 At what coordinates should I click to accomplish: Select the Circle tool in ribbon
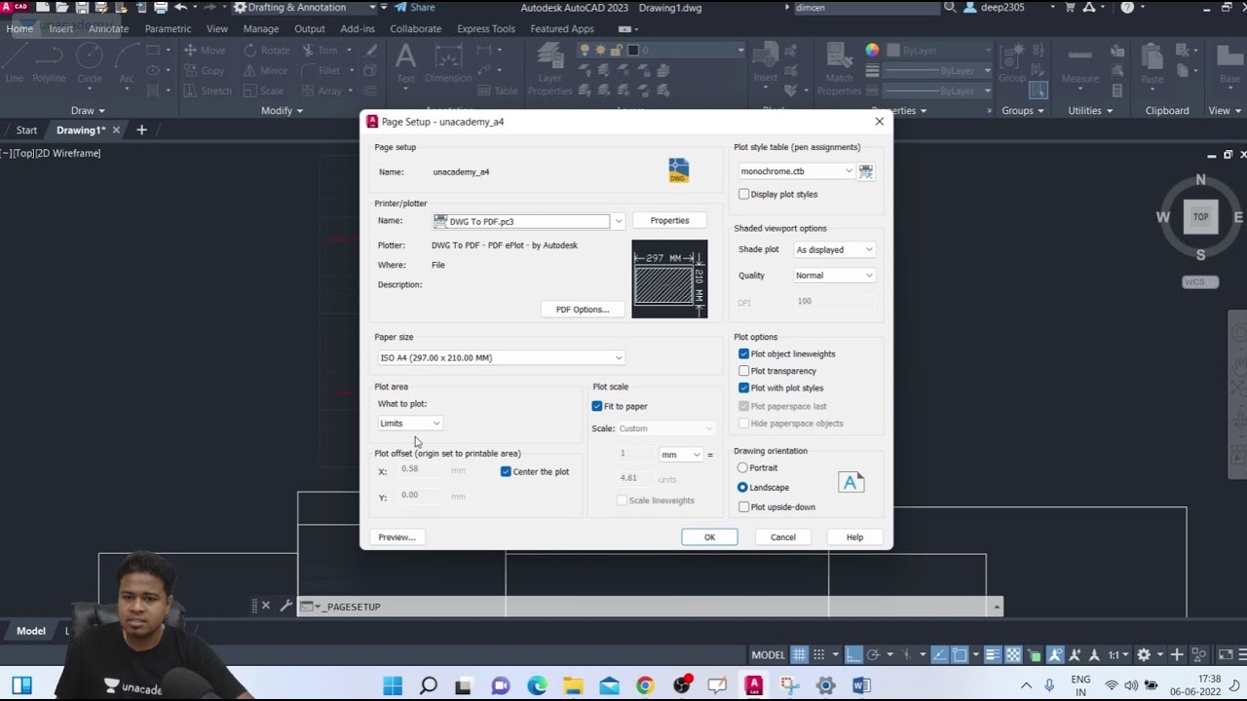[89, 63]
